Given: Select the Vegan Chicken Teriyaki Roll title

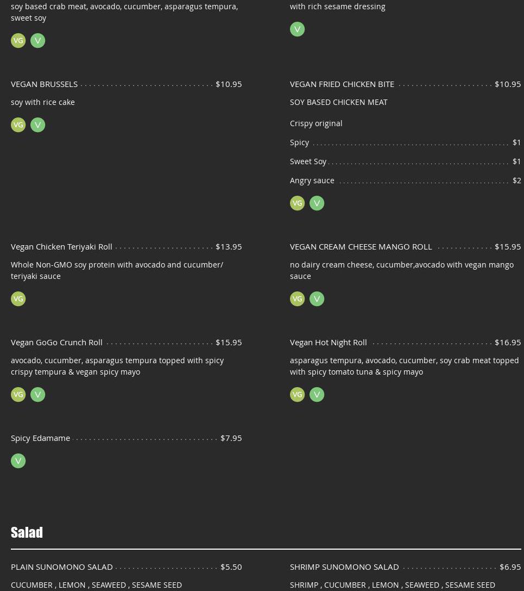Looking at the screenshot, I should tap(61, 246).
